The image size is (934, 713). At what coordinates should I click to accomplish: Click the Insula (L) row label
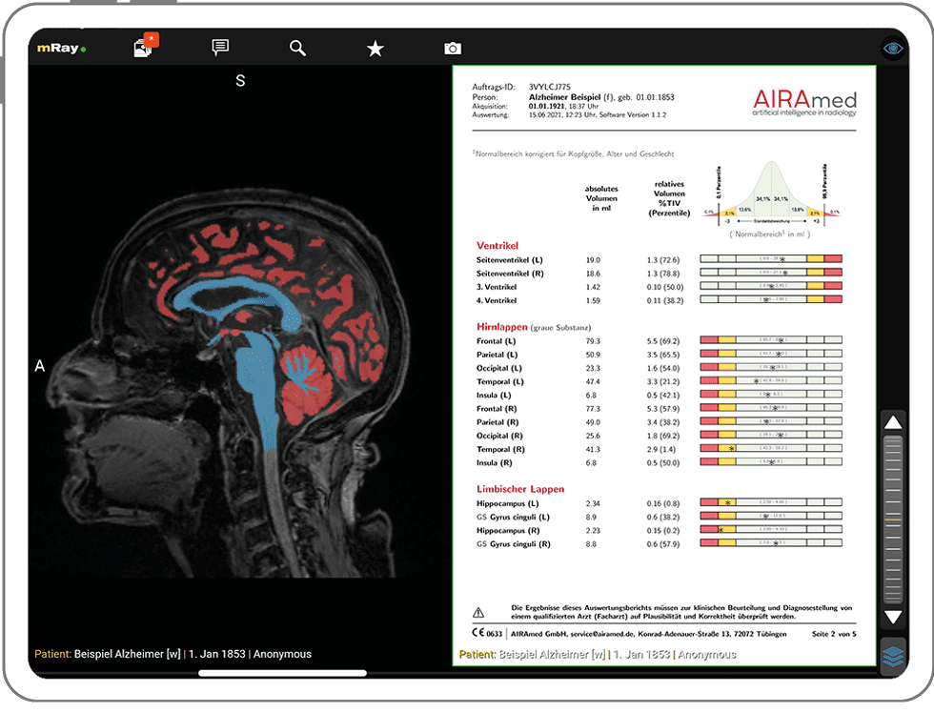pyautogui.click(x=494, y=396)
